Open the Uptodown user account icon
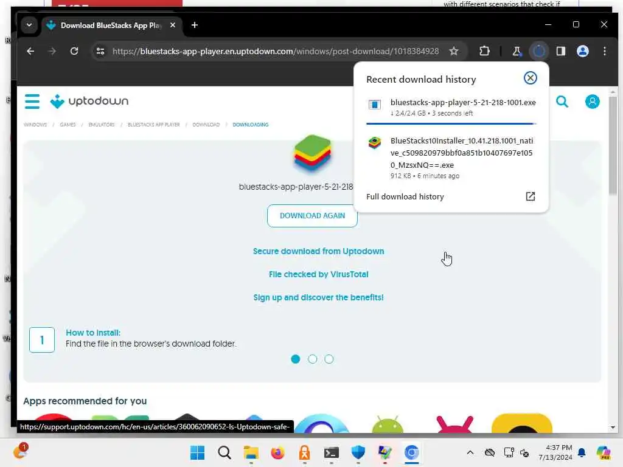 [x=592, y=102]
